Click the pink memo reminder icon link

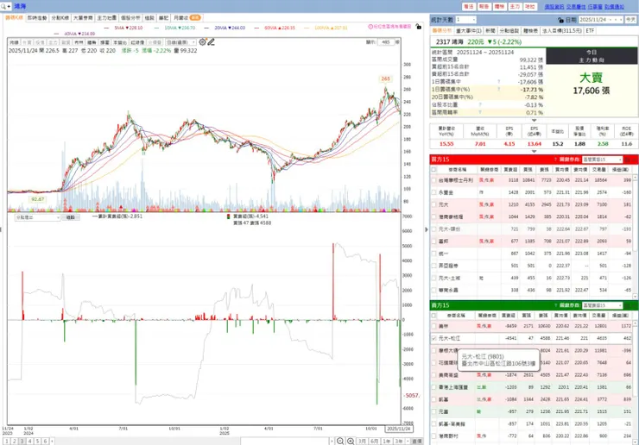pyautogui.click(x=389, y=27)
